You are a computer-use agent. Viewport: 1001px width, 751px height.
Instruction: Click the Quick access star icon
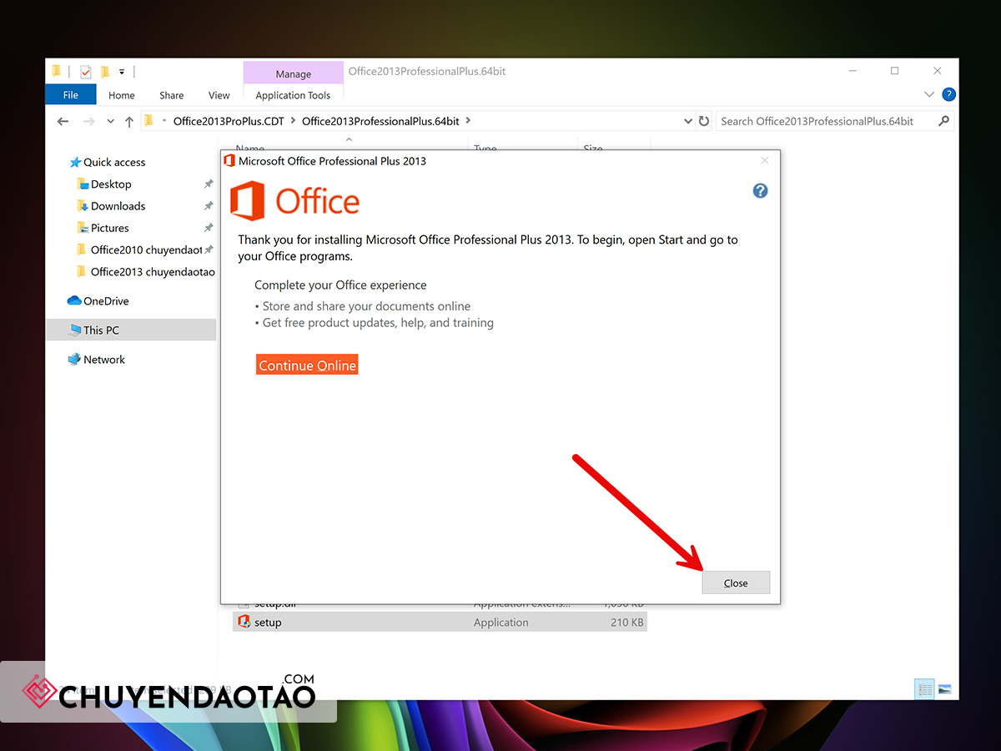coord(75,162)
